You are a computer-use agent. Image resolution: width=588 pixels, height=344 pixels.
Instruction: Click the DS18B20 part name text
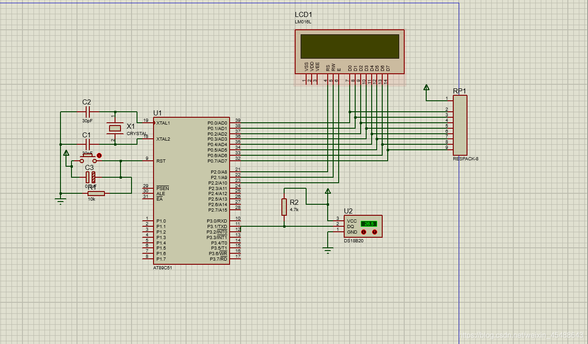[353, 240]
